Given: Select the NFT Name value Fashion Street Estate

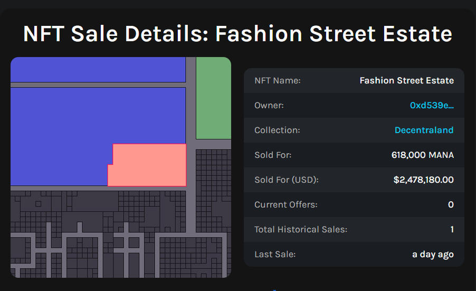Looking at the screenshot, I should [x=407, y=80].
